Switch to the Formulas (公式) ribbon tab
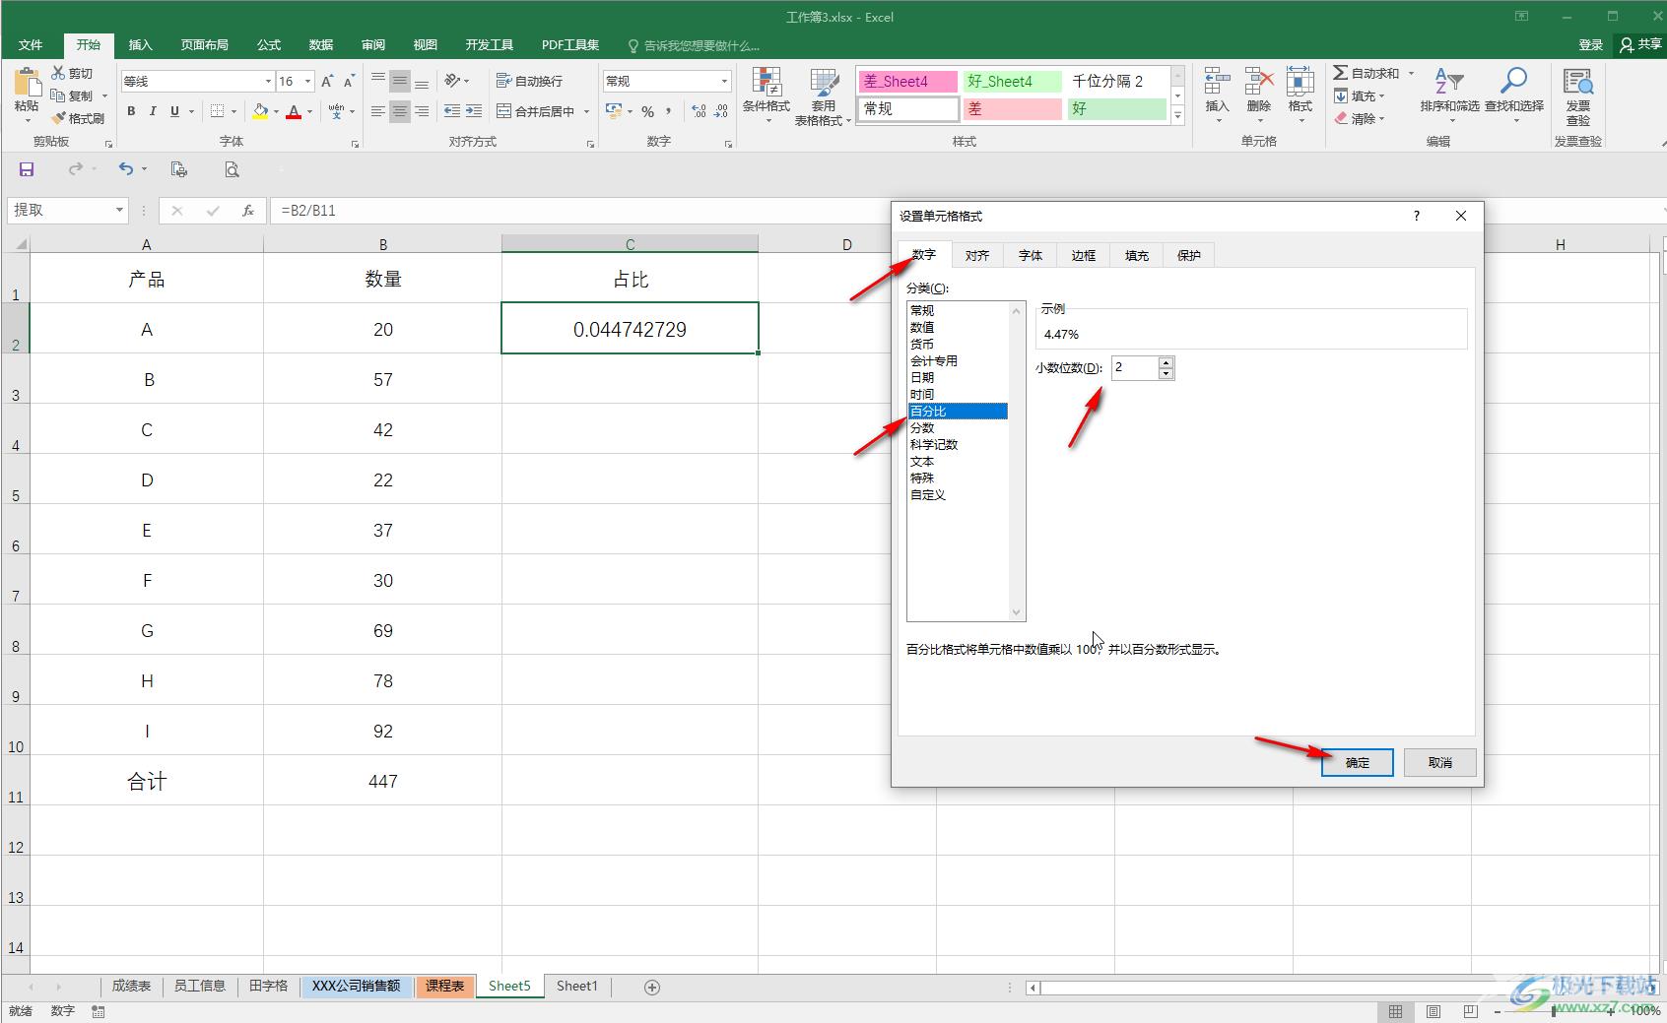The image size is (1667, 1023). pyautogui.click(x=269, y=45)
